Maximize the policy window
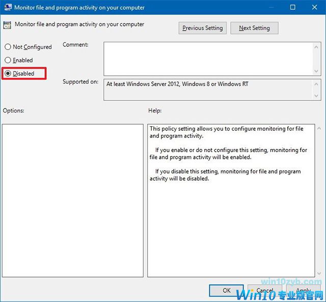Screen dimensions: 326x302 point(292,7)
